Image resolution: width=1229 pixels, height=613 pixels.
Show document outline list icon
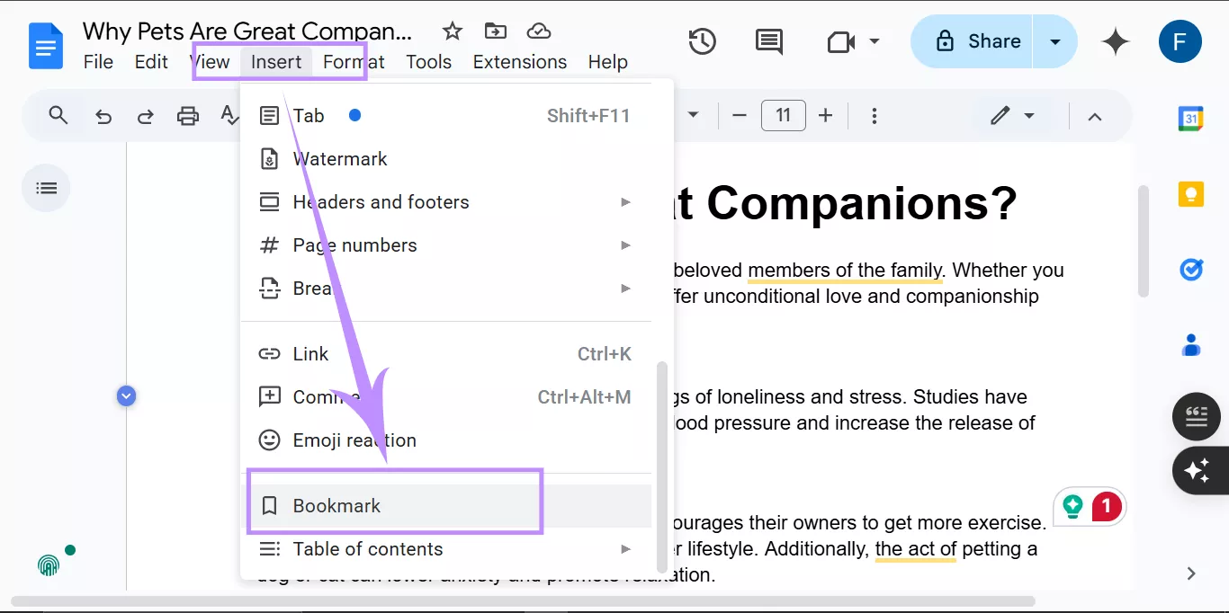(47, 188)
